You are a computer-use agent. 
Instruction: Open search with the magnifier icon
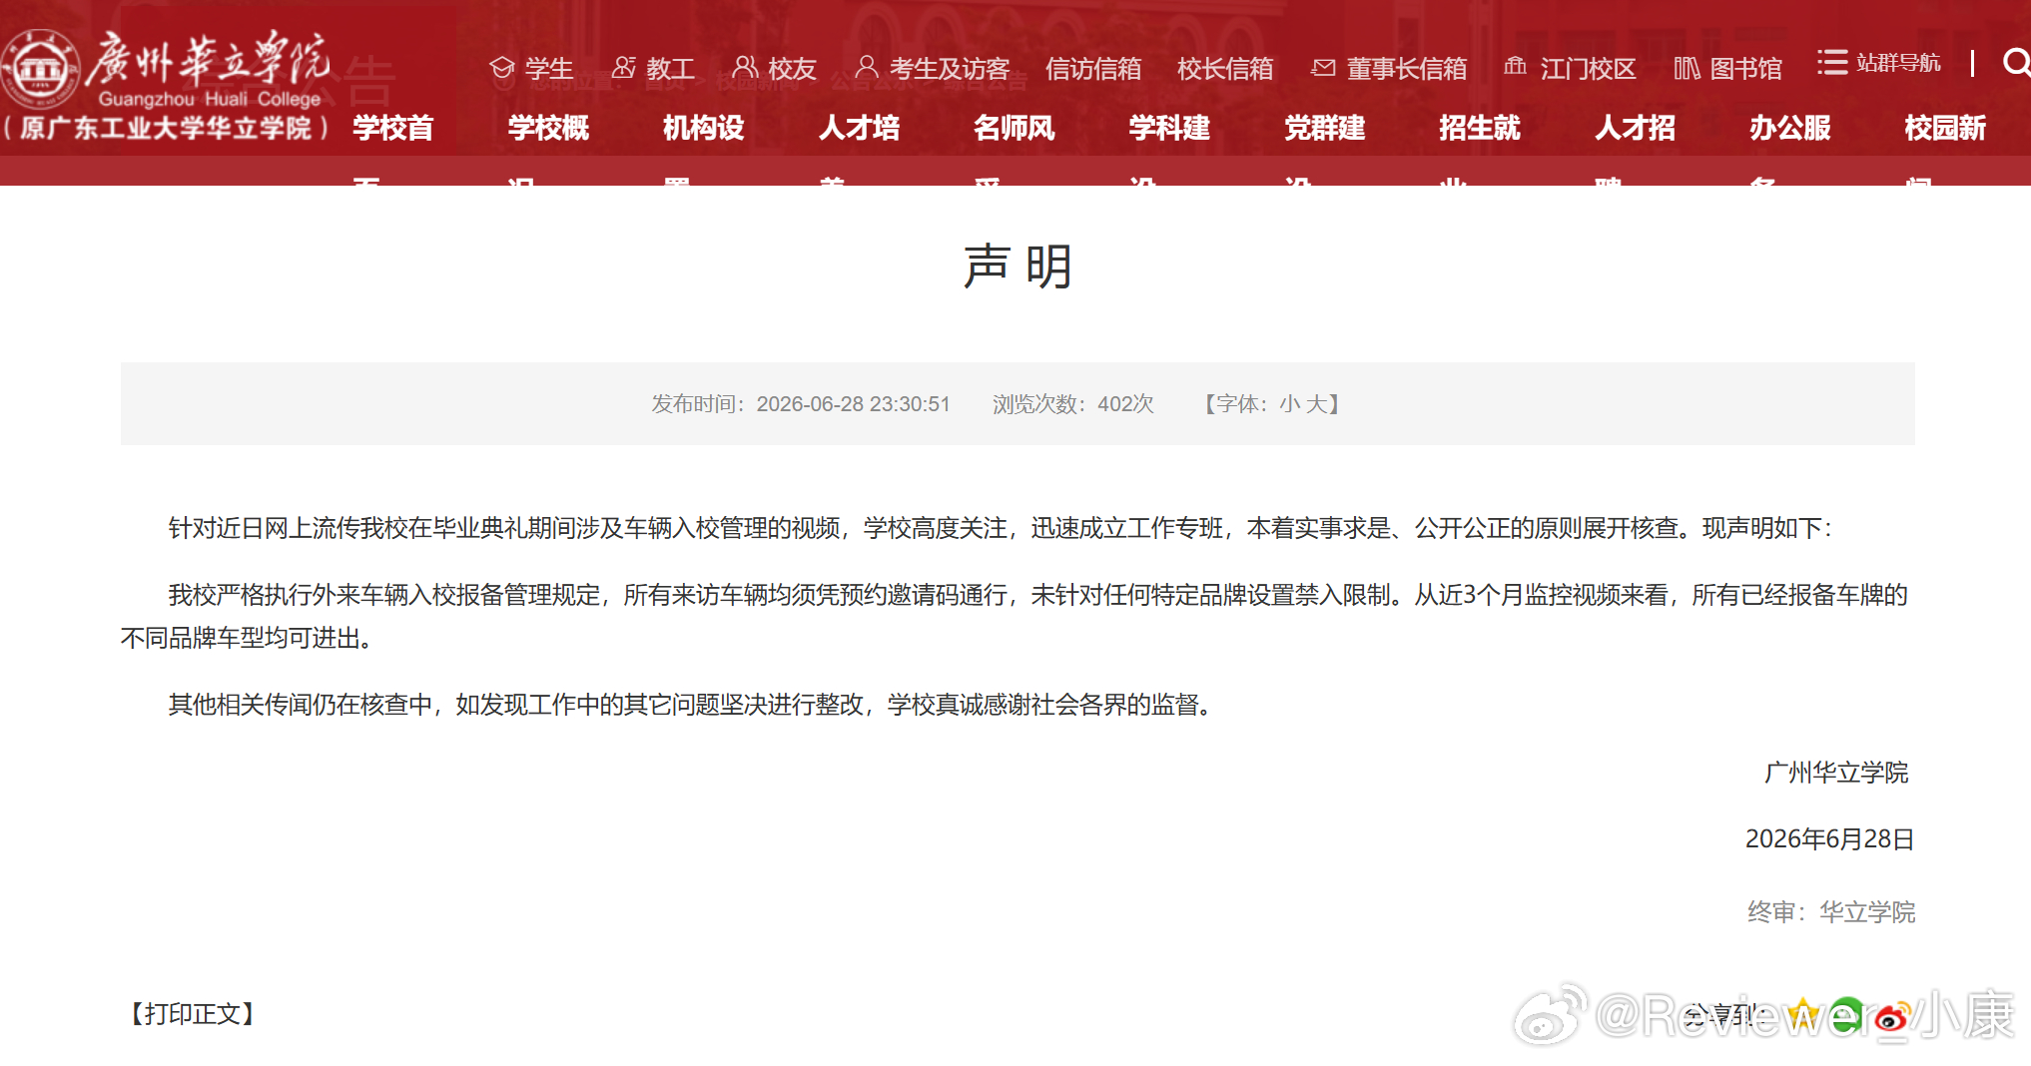(2017, 63)
